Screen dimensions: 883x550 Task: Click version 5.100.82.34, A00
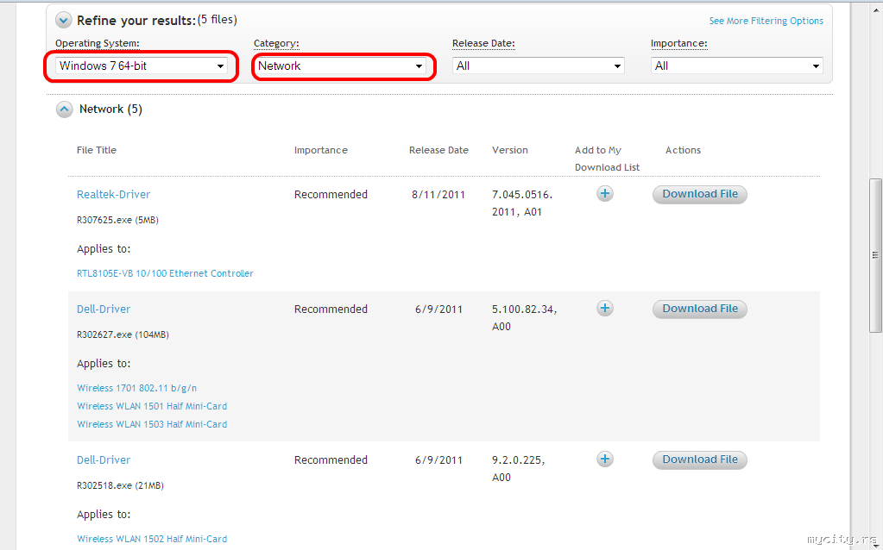point(524,318)
